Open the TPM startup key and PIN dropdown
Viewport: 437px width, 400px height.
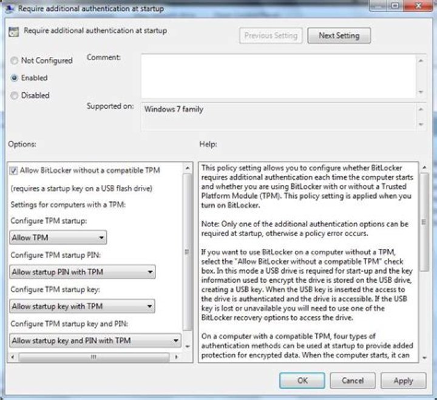[x=95, y=341]
